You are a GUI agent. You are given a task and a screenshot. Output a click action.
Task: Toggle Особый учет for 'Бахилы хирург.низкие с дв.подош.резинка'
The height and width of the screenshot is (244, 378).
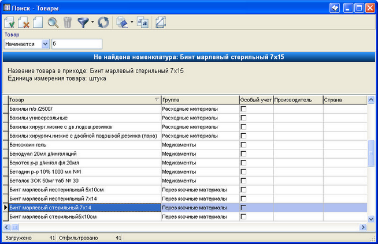tap(243, 127)
